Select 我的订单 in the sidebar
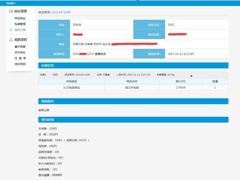Screen dimensions: 240x180 coord(20,30)
